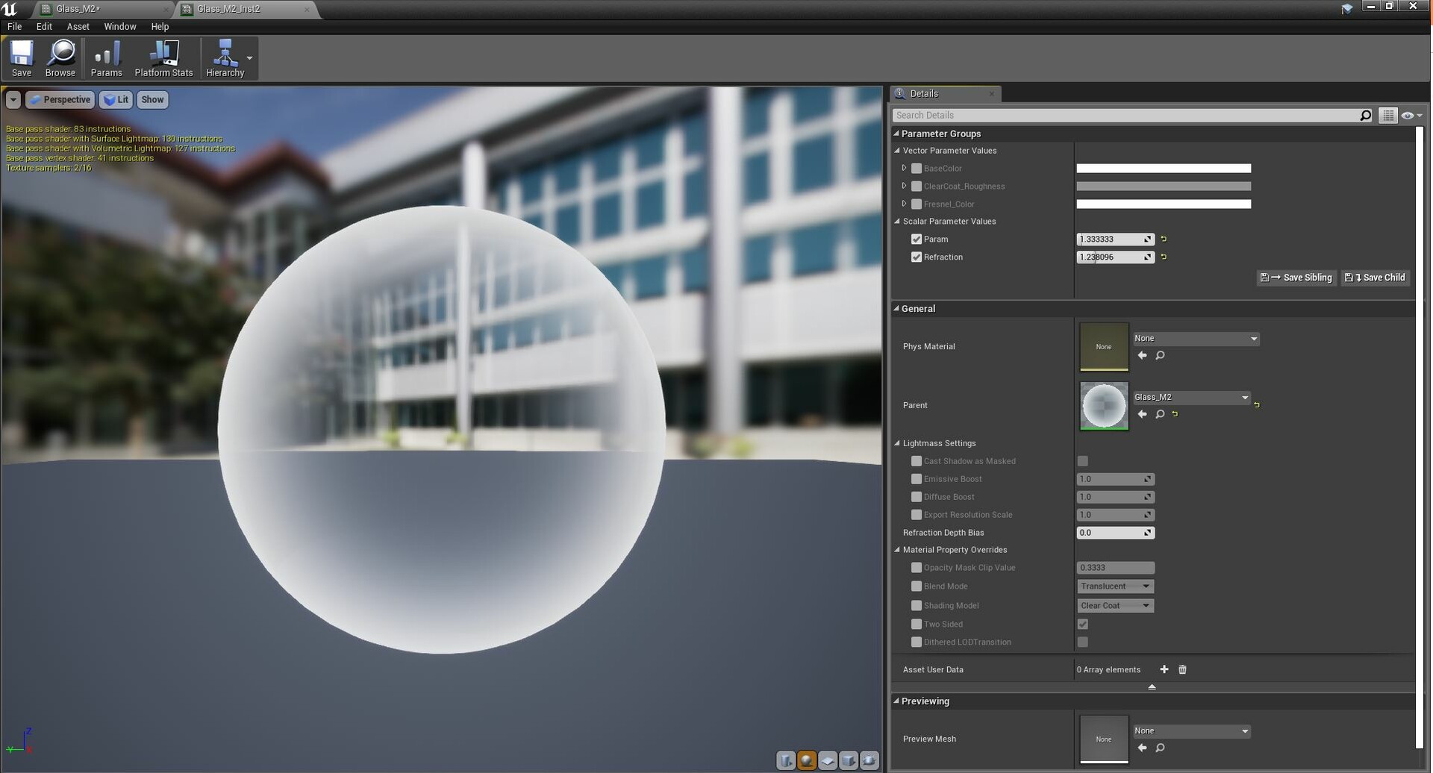This screenshot has width=1433, height=773.
Task: Open the Platform Stats tool
Action: click(163, 58)
